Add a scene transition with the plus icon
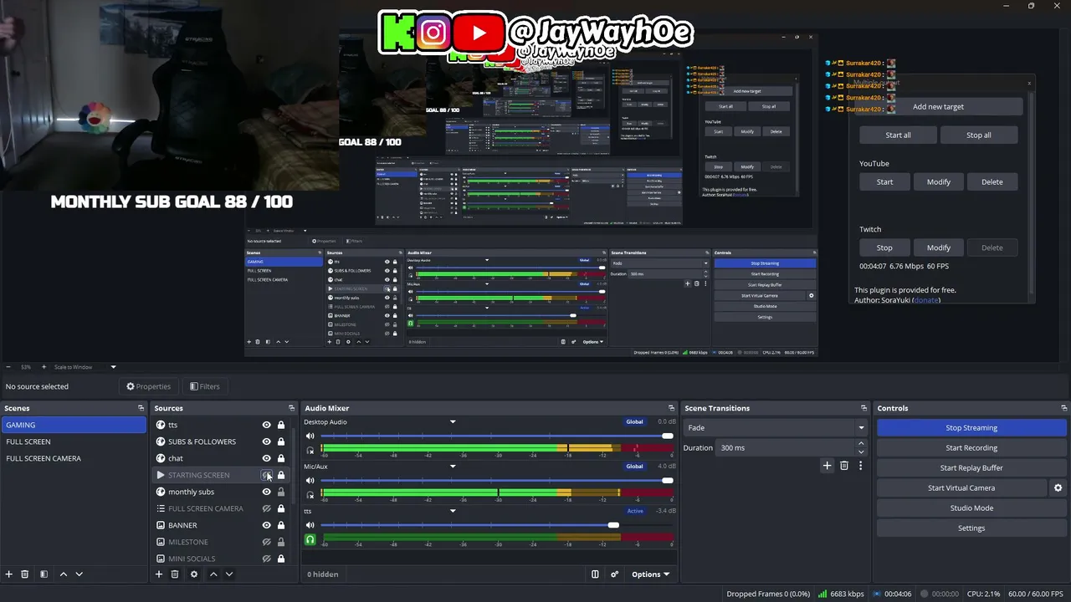This screenshot has width=1071, height=602. click(828, 466)
